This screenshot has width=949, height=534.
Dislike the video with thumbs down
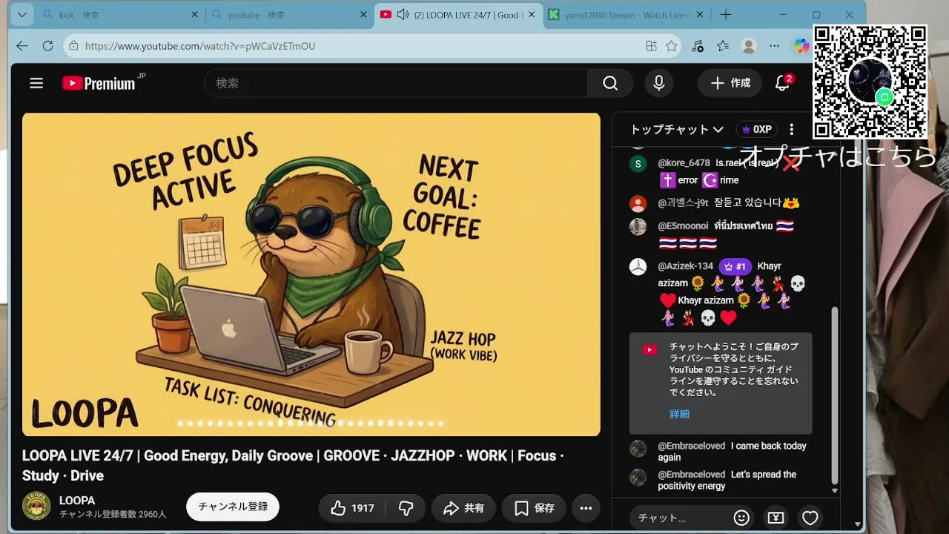pyautogui.click(x=406, y=508)
